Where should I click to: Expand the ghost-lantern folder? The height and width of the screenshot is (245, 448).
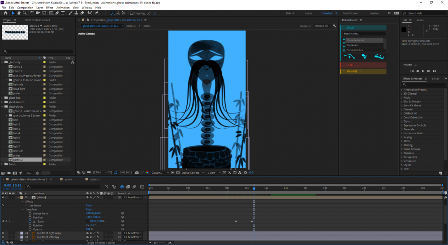pyautogui.click(x=2, y=102)
